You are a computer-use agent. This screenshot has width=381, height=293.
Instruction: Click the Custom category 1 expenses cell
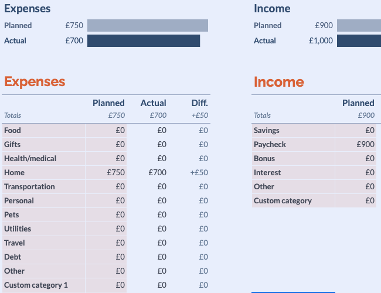pyautogui.click(x=44, y=285)
